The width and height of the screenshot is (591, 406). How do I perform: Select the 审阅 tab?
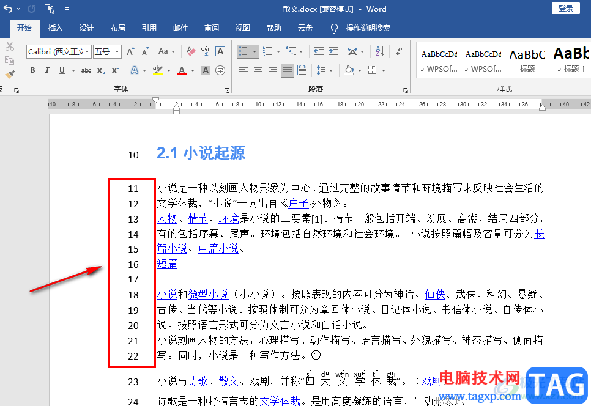click(212, 28)
